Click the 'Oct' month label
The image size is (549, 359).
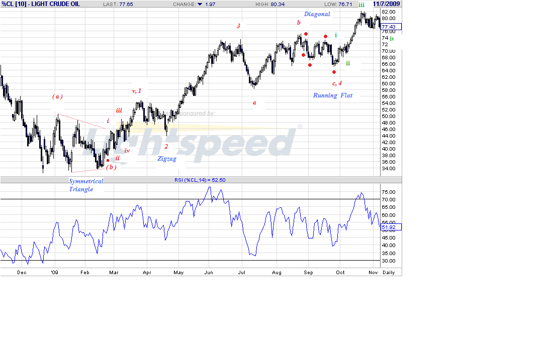340,272
